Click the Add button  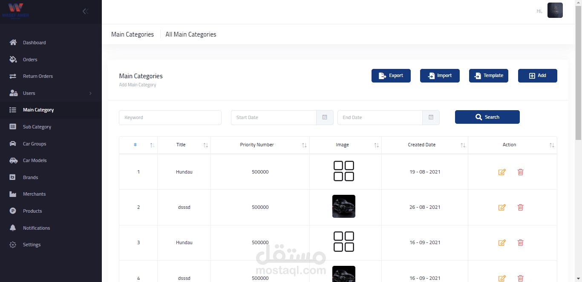pyautogui.click(x=538, y=76)
